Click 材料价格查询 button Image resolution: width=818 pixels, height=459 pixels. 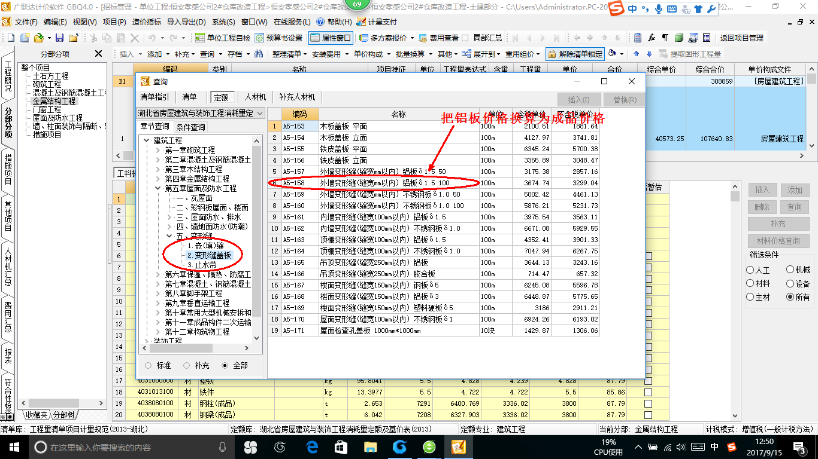(x=778, y=241)
